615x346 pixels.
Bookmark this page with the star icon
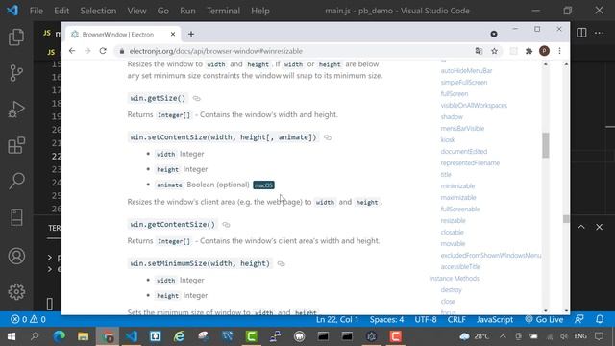pyautogui.click(x=494, y=51)
